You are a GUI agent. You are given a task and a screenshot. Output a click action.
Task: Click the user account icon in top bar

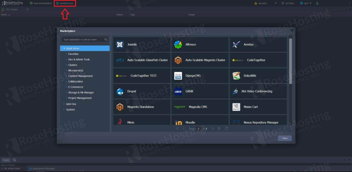(317, 3)
